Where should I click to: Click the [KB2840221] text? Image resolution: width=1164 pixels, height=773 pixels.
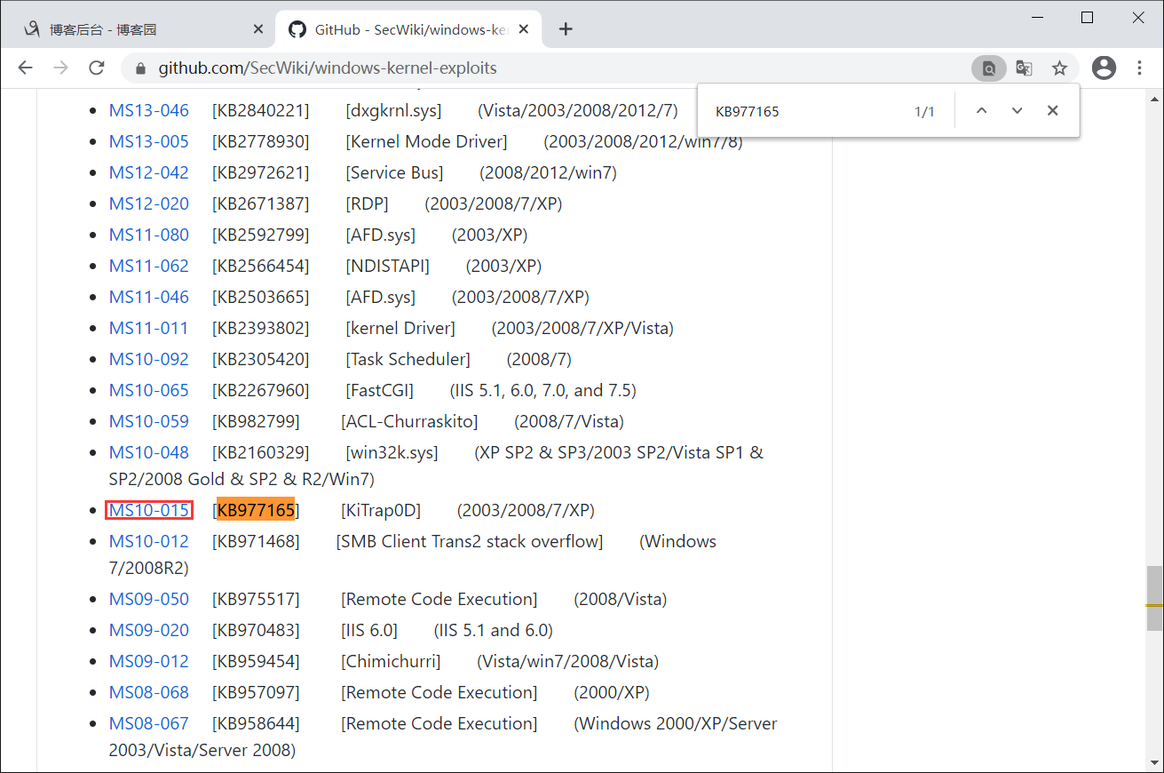pos(261,110)
